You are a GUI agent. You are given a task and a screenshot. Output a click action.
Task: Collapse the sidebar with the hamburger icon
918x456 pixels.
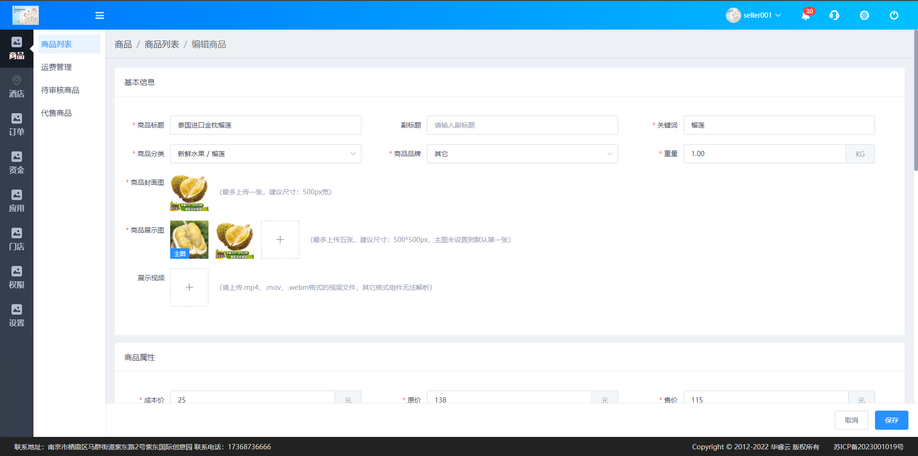pos(99,16)
